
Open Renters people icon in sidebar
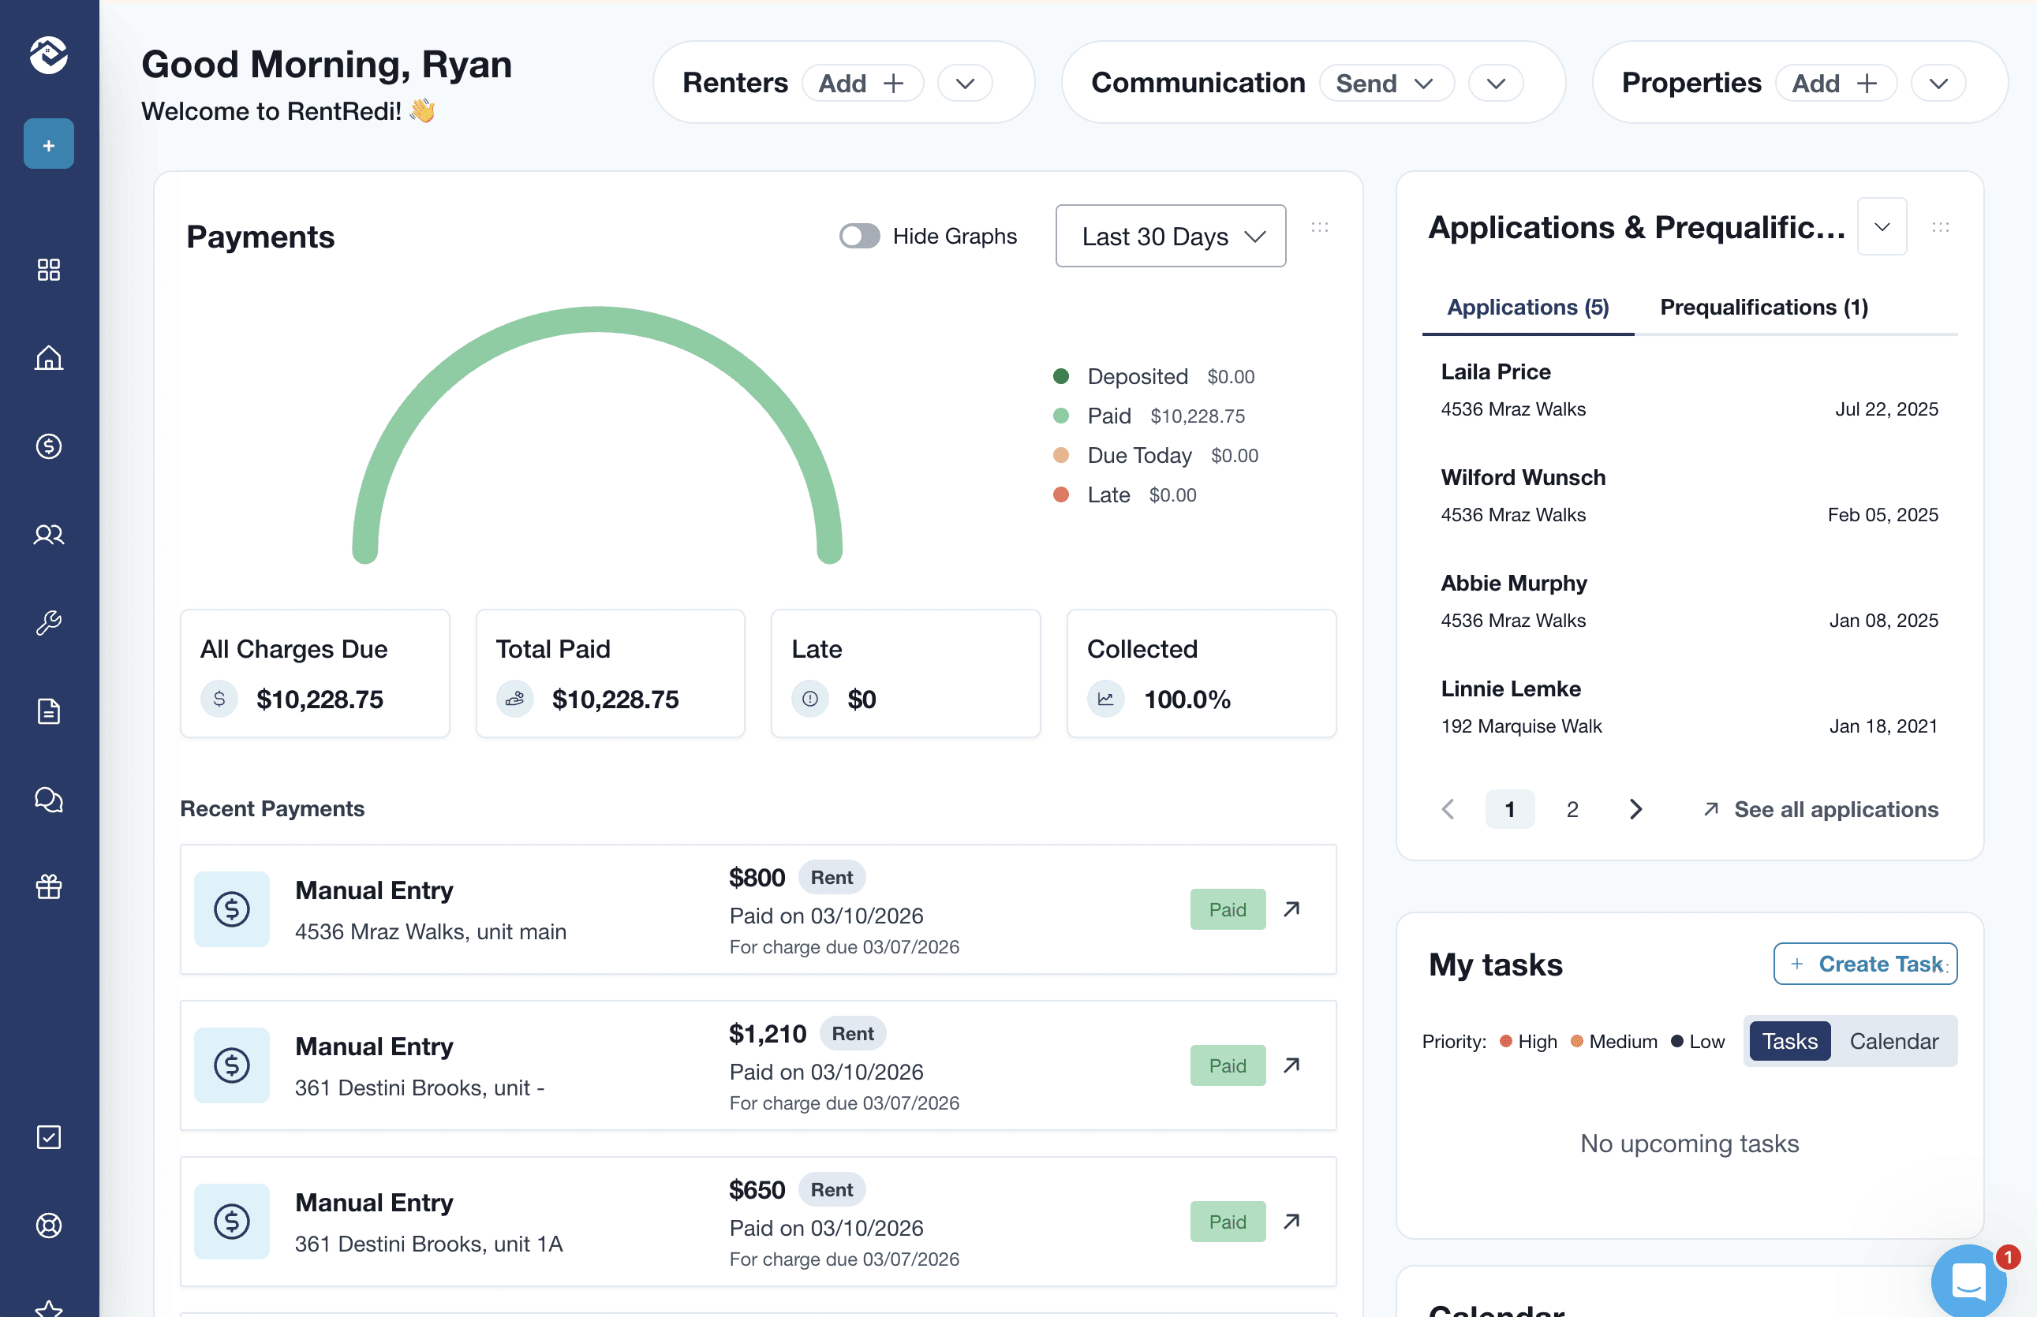pyautogui.click(x=49, y=535)
